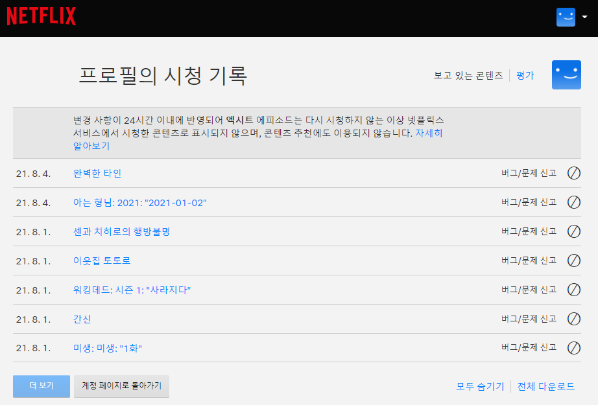Open the title 간신
Image resolution: width=598 pixels, height=405 pixels.
(x=82, y=319)
